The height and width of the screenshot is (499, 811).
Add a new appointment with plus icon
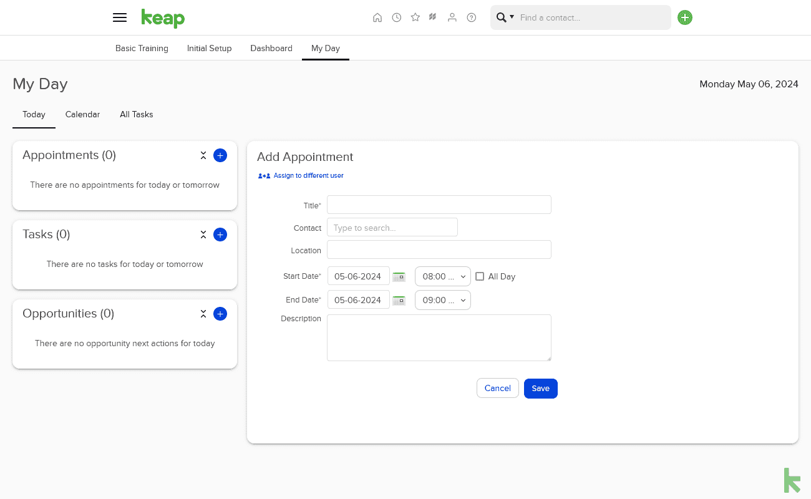pyautogui.click(x=220, y=155)
